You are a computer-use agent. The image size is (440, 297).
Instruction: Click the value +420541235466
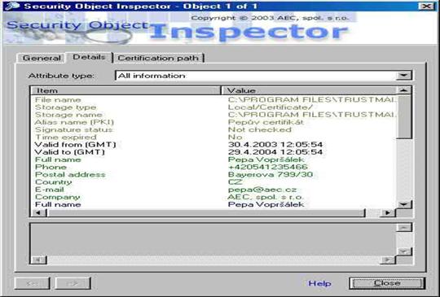[268, 167]
